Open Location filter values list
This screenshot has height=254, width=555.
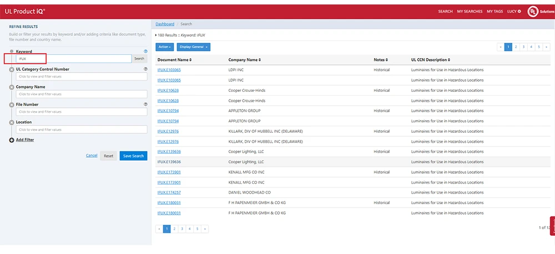click(82, 129)
